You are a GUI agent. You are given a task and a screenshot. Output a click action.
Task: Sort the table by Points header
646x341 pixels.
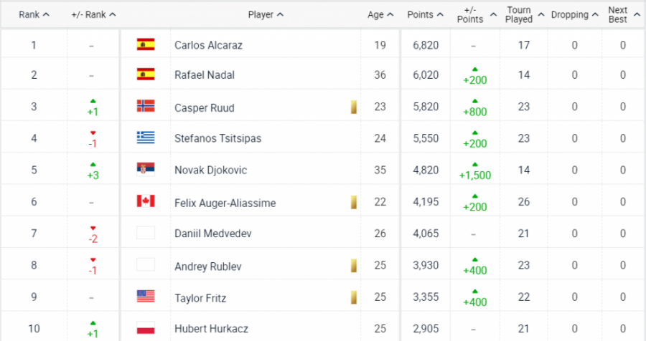coord(426,14)
